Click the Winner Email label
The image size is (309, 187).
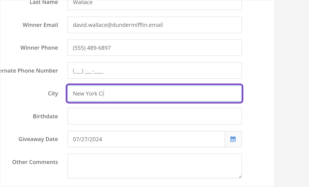(40, 25)
